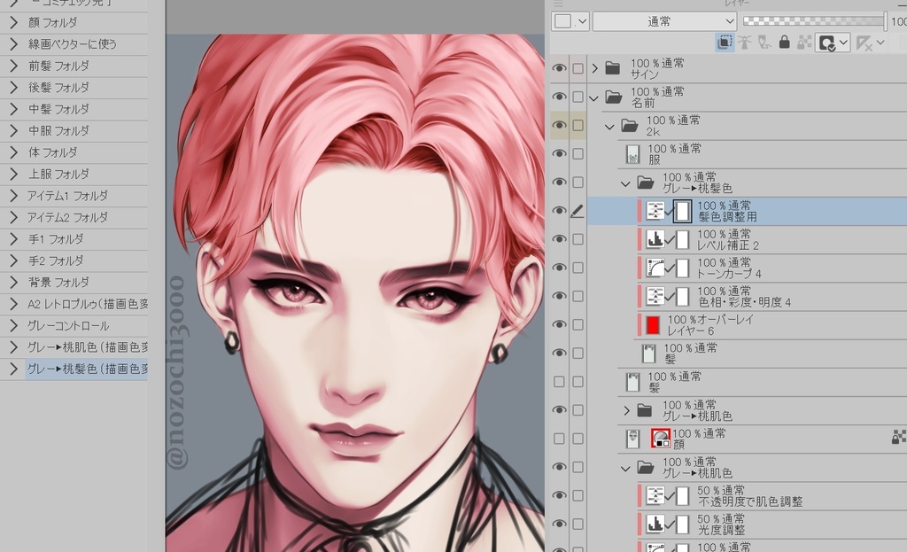Select the レベル補正 2 layer name
The width and height of the screenshot is (907, 552).
coord(728,245)
